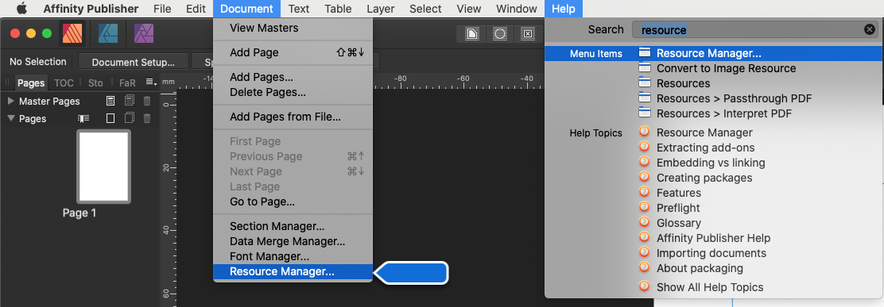Image resolution: width=884 pixels, height=307 pixels.
Task: Open the Select menu
Action: pyautogui.click(x=425, y=9)
